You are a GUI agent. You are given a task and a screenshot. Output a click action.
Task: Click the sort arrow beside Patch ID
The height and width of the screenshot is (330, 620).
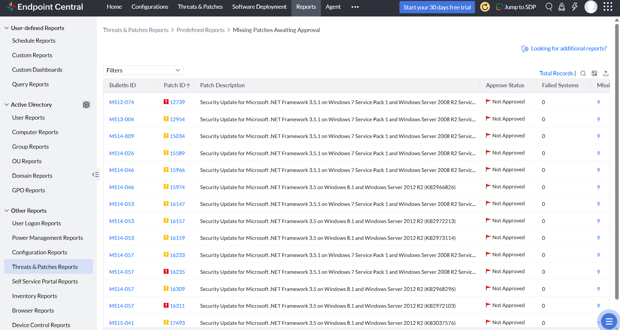pyautogui.click(x=188, y=86)
